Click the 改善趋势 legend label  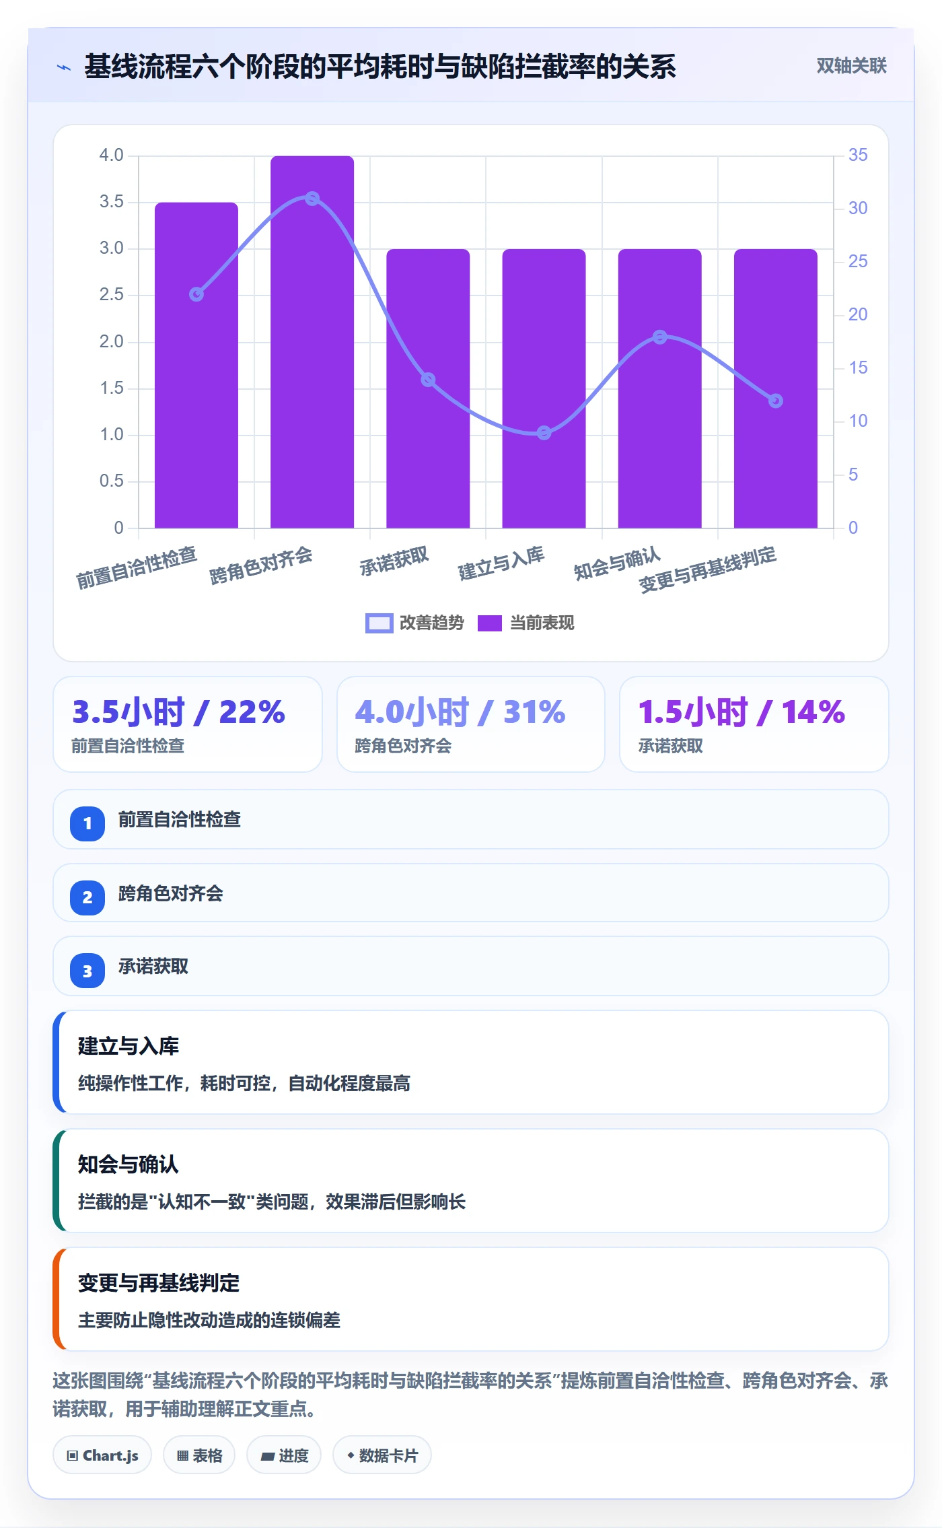coord(432,623)
